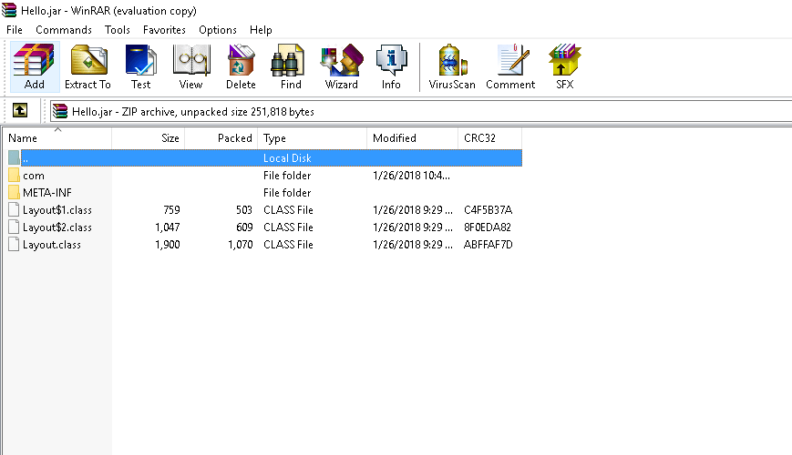Sort by the Type column header
The image size is (792, 455).
313,138
